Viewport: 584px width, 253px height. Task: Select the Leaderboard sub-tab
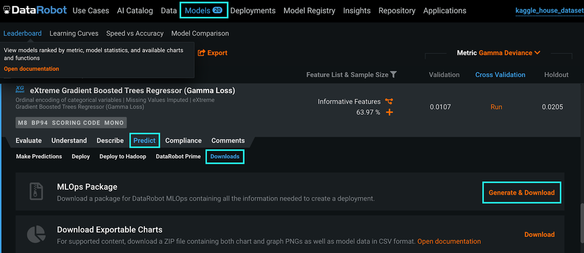pos(22,33)
